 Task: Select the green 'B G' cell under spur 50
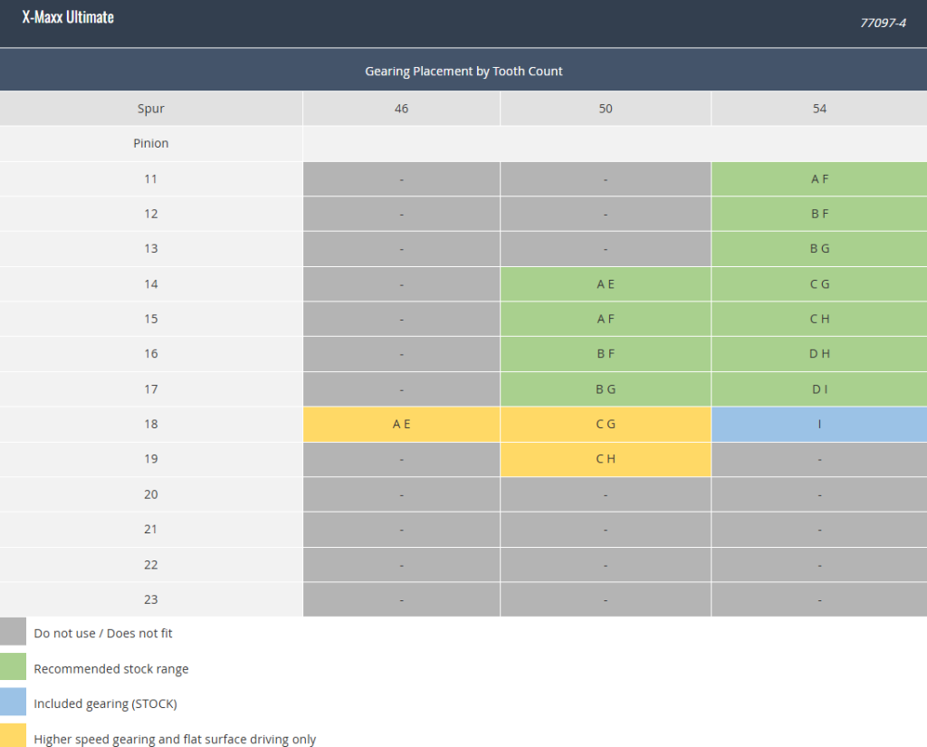pos(606,389)
